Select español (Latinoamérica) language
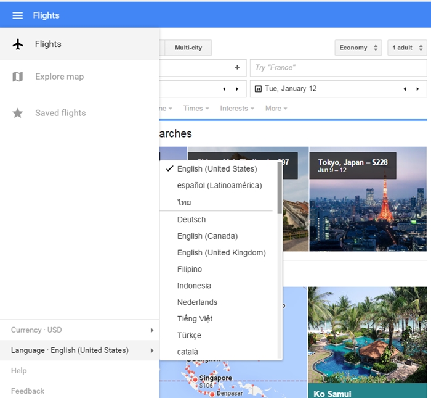The image size is (431, 398). point(219,185)
